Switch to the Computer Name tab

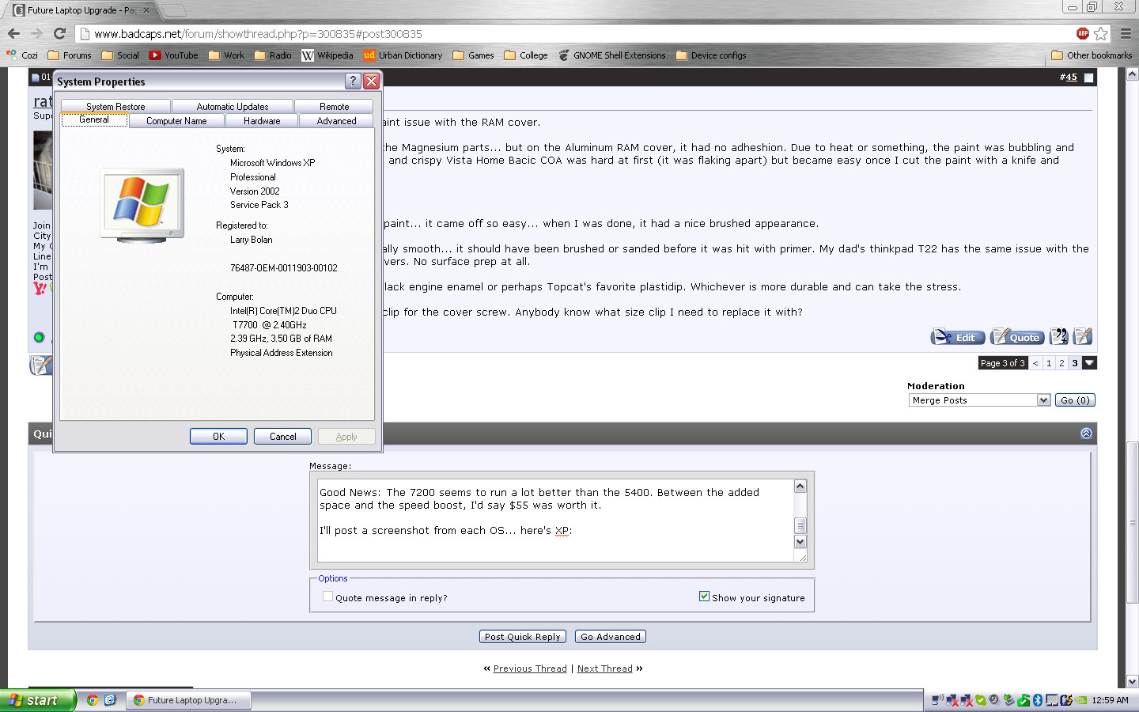point(176,121)
